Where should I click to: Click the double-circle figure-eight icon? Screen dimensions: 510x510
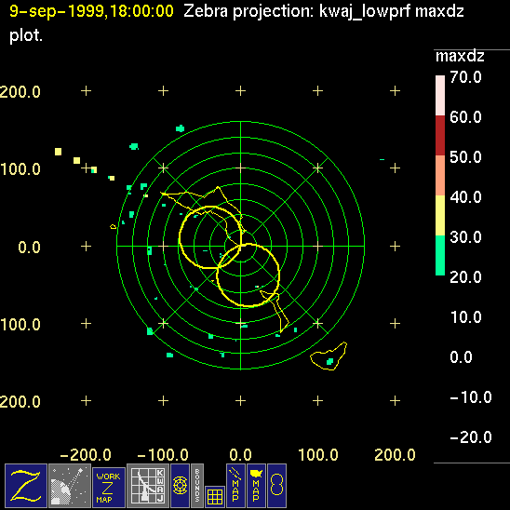[x=276, y=486]
